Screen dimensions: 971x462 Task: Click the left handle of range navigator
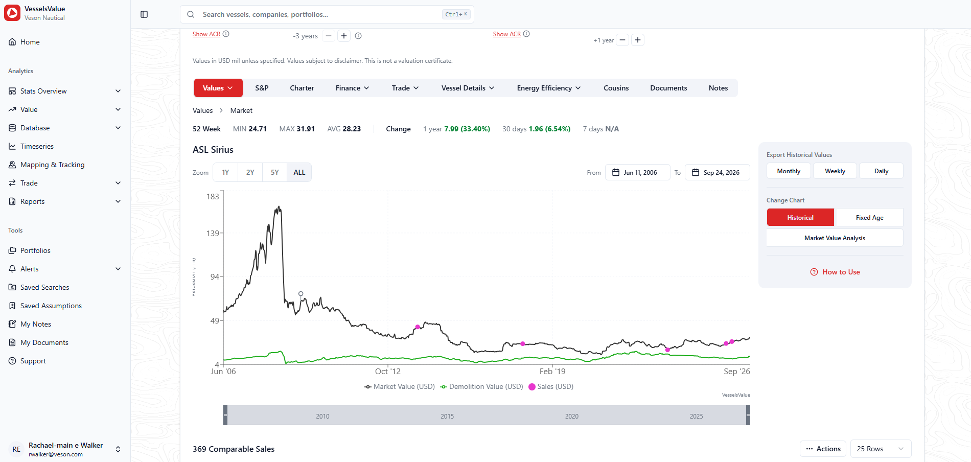pyautogui.click(x=225, y=415)
